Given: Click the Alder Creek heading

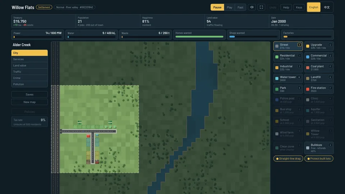Looking at the screenshot, I should tap(22, 45).
